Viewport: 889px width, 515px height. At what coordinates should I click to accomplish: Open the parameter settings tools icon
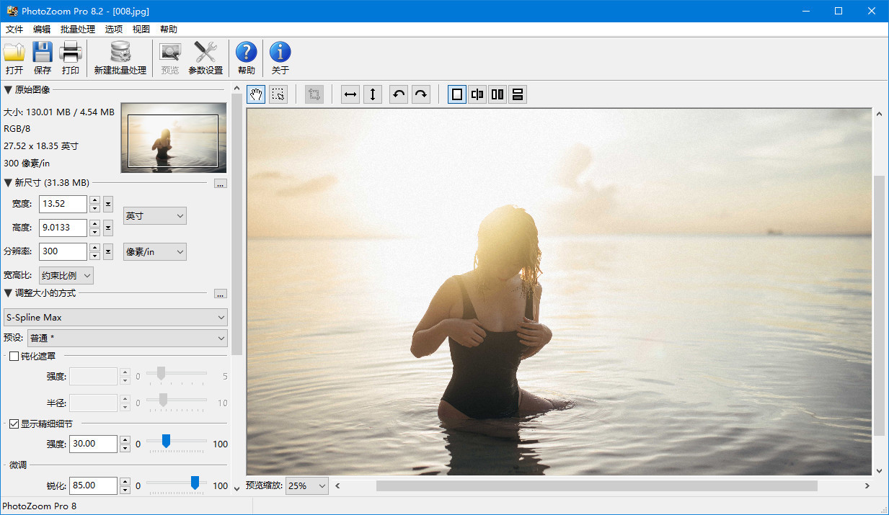[205, 58]
